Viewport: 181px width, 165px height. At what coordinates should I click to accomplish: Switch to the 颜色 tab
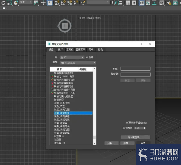point(100,50)
